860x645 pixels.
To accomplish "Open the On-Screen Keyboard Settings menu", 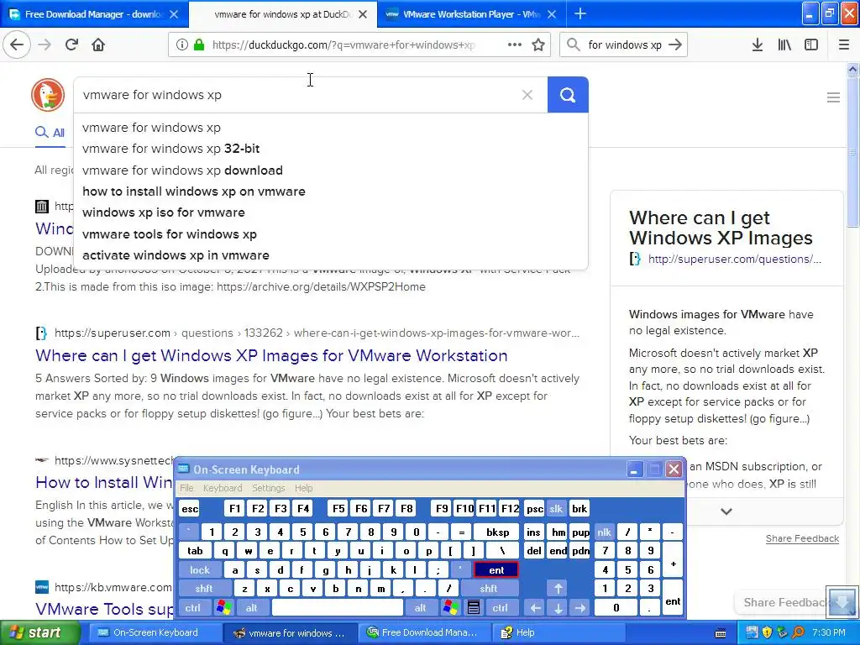I will pos(268,488).
